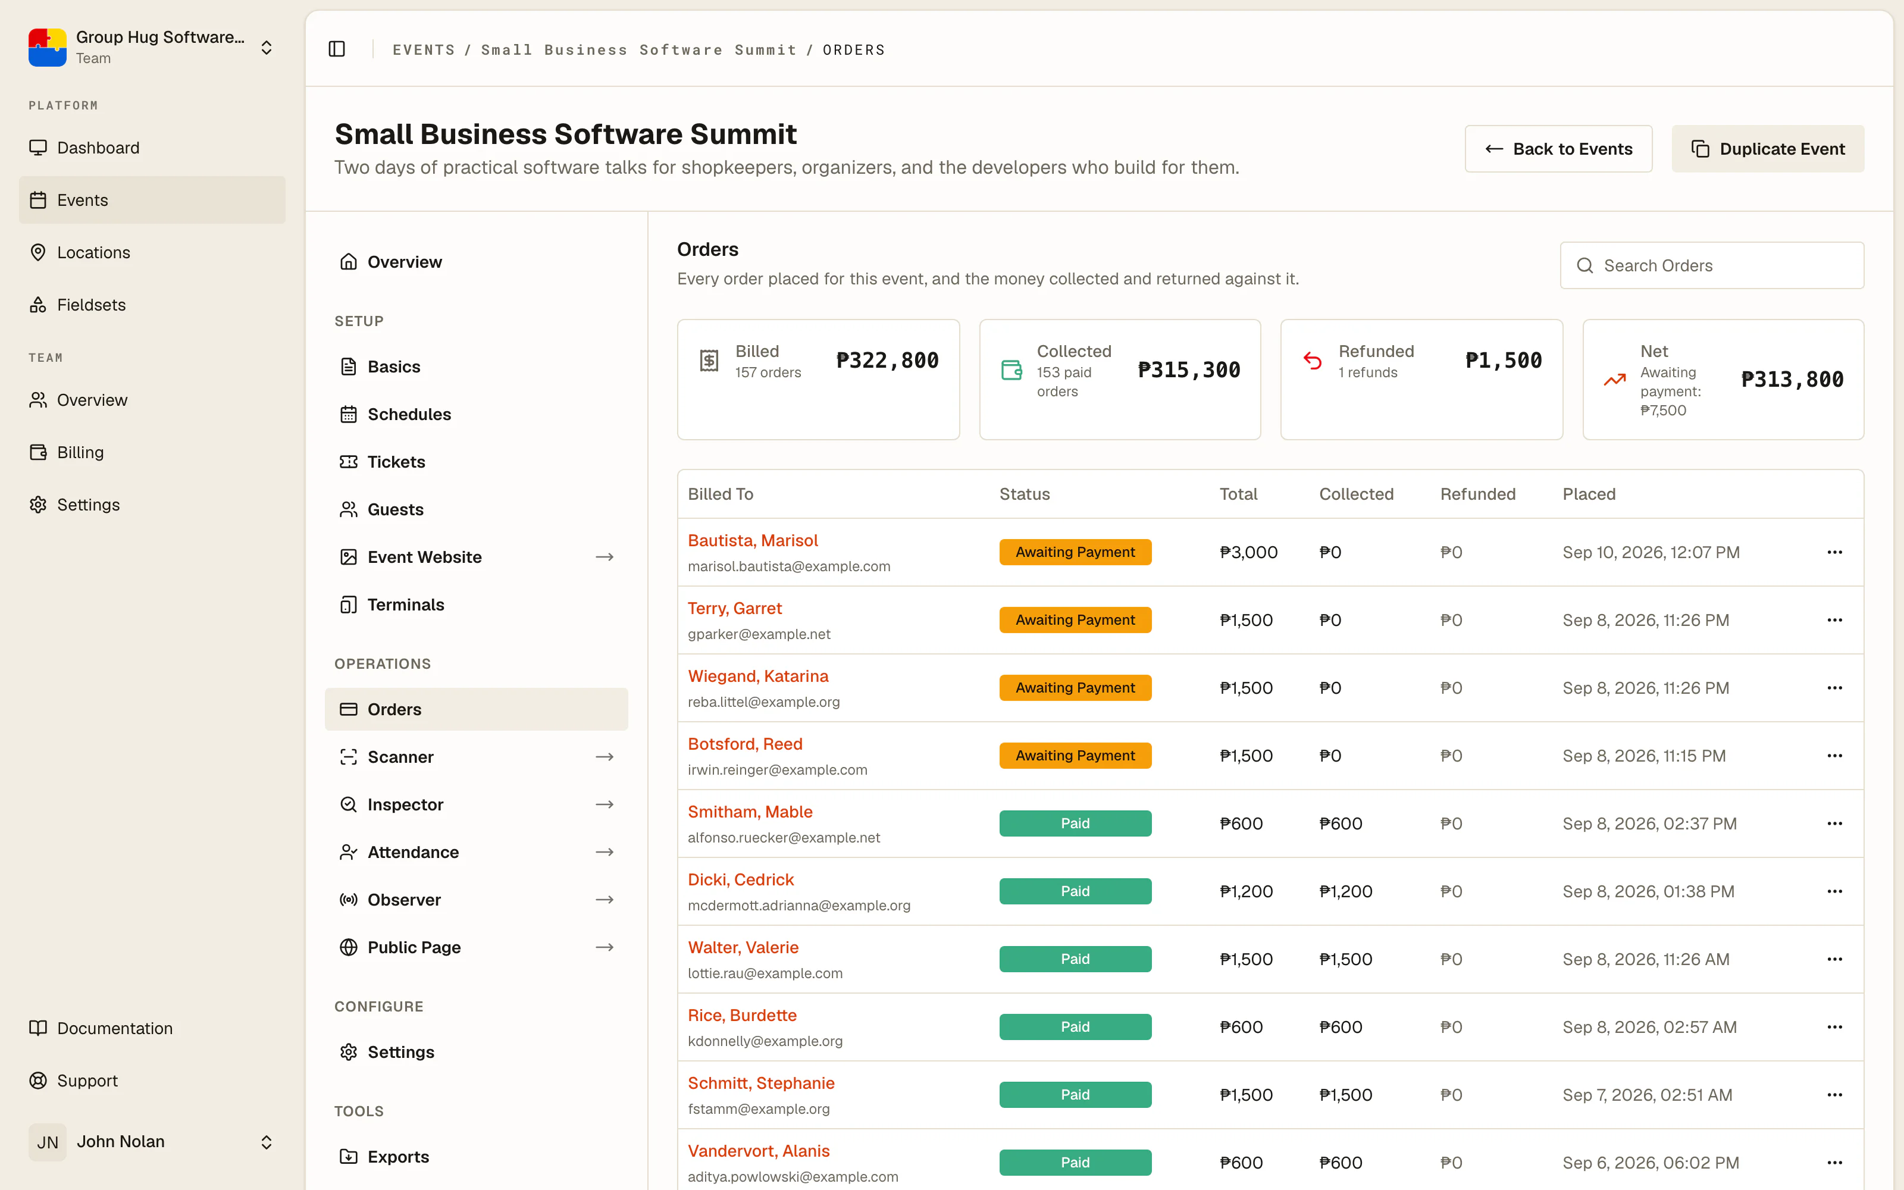Click the Billed To column header

721,494
